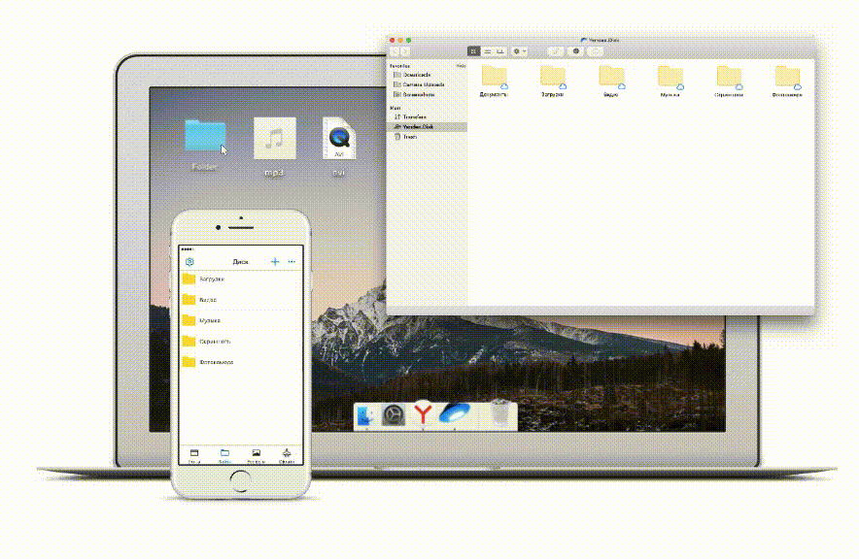The image size is (859, 559).
Task: Open the Документы folder in Yandex.Disk window
Action: point(495,81)
